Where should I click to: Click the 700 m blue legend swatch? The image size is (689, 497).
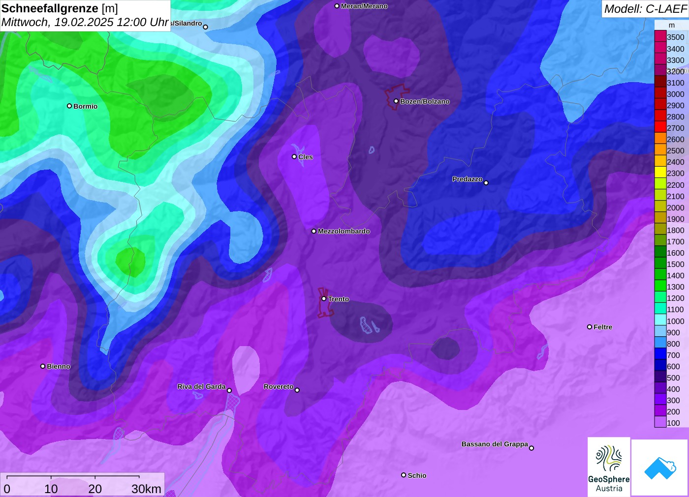(x=660, y=354)
